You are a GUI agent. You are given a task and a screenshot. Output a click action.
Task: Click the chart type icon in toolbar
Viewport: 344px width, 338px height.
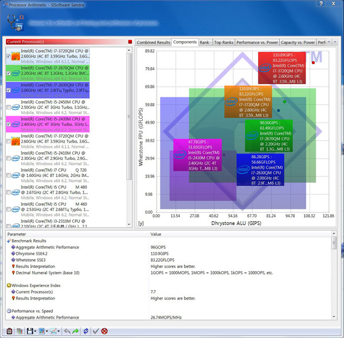[42, 331]
